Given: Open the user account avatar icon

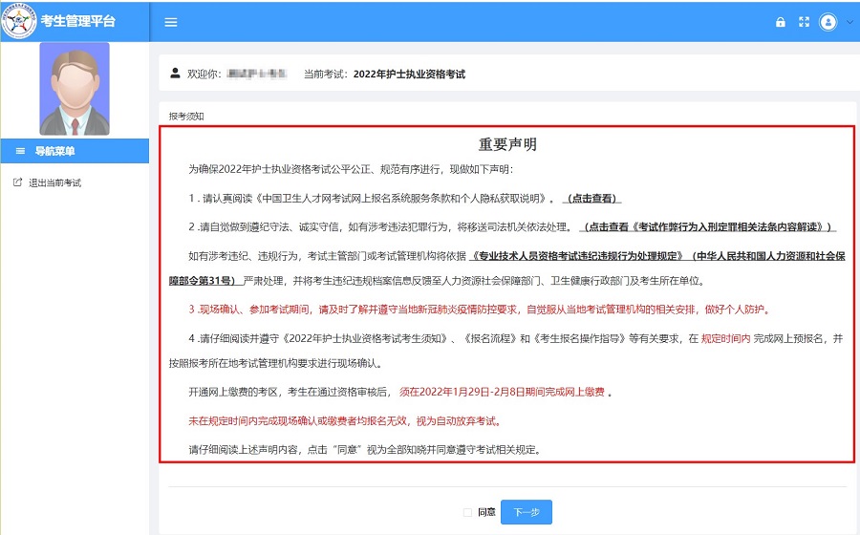Looking at the screenshot, I should coord(828,22).
